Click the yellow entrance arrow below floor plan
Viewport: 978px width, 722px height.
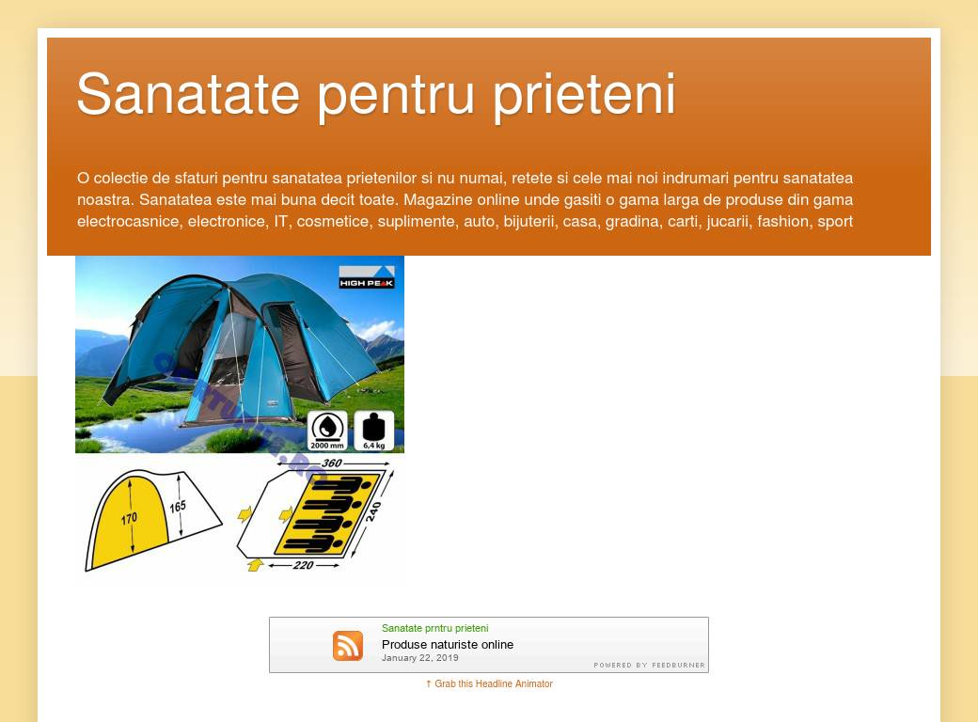point(255,564)
